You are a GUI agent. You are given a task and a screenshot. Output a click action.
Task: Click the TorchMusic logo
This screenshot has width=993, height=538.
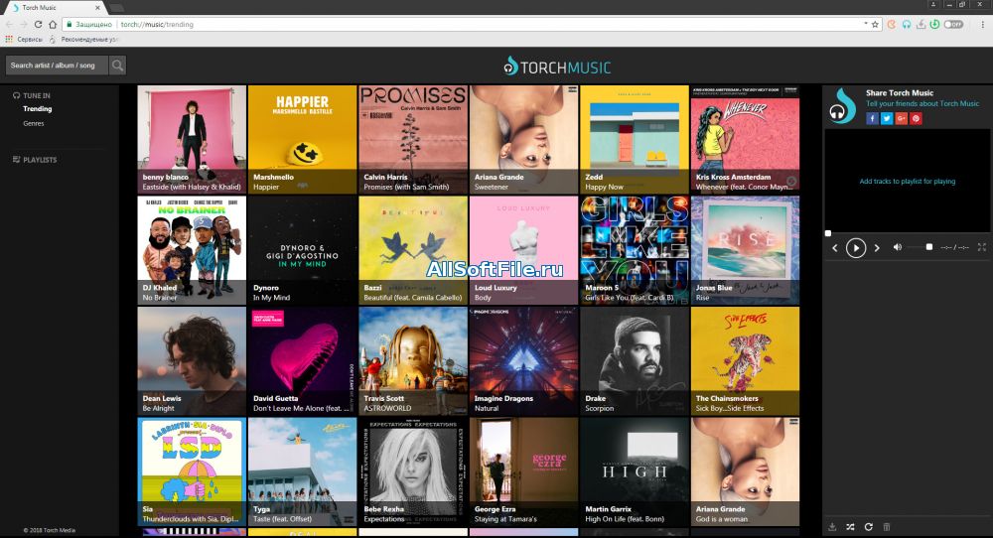coord(557,67)
